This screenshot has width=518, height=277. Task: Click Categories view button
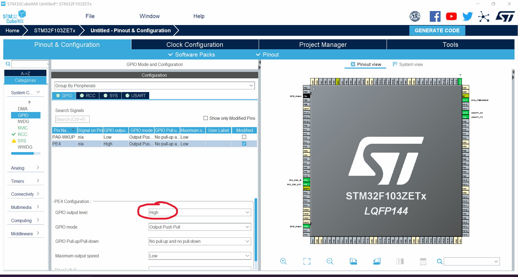click(25, 80)
